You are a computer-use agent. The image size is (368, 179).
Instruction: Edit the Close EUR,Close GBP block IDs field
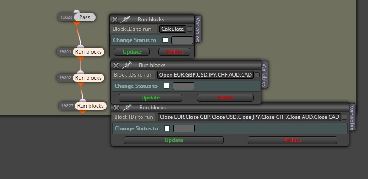(x=249, y=117)
